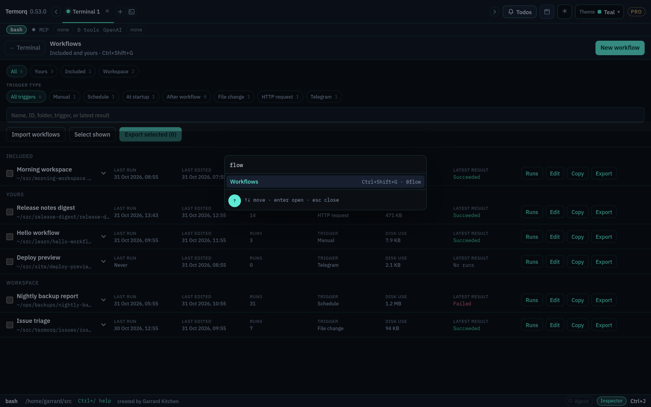
Task: Close the Terminal 1 tab
Action: (107, 11)
